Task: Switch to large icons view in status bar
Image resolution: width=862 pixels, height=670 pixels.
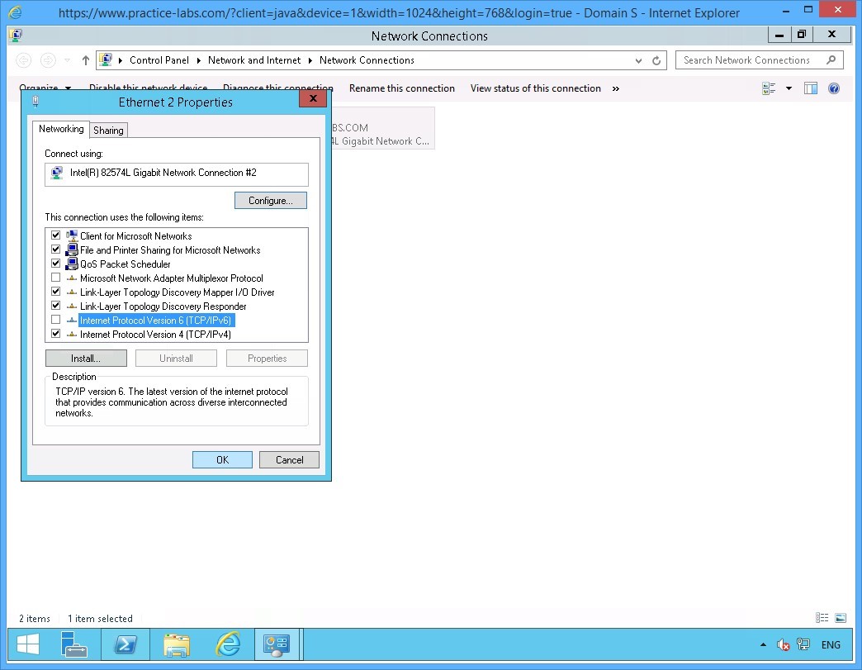Action: tap(841, 618)
